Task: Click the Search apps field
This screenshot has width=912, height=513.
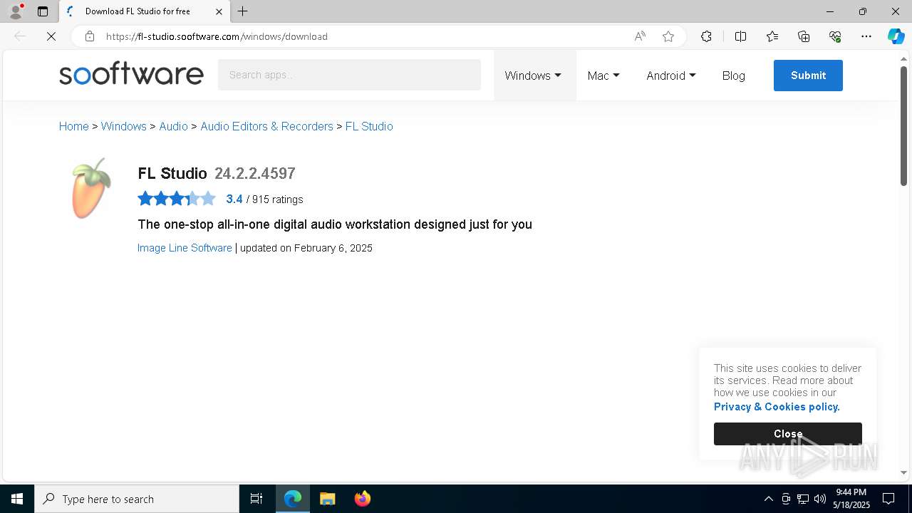Action: [x=349, y=75]
